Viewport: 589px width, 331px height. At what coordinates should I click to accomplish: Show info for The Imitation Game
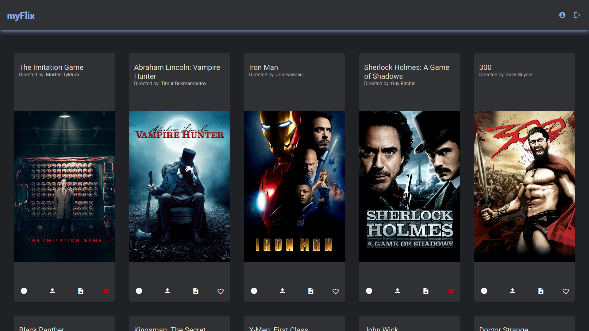point(24,291)
